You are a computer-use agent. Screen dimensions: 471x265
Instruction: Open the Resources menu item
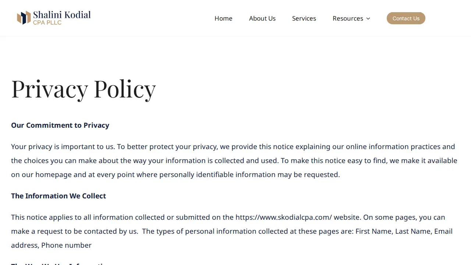[x=348, y=18]
